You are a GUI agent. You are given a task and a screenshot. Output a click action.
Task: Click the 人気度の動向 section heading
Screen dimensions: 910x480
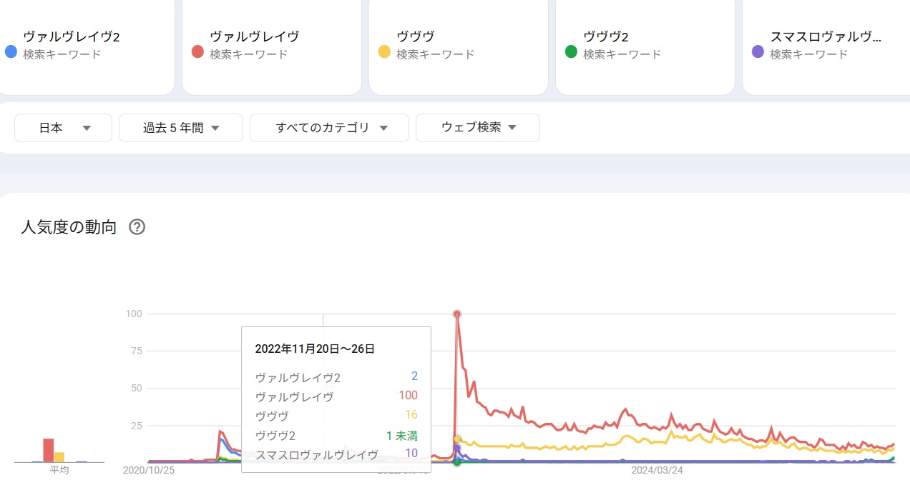pyautogui.click(x=69, y=227)
